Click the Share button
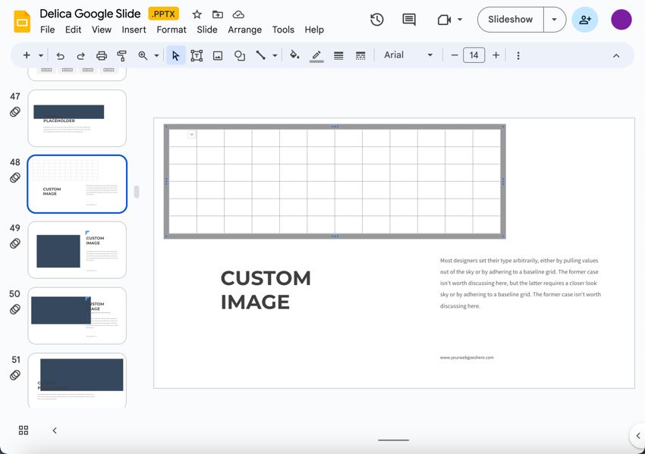Screen dimensions: 645x454 584,19
